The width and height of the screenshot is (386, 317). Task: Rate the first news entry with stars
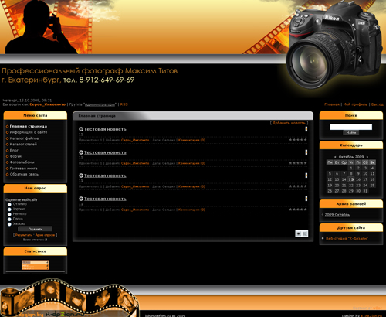coord(298,140)
